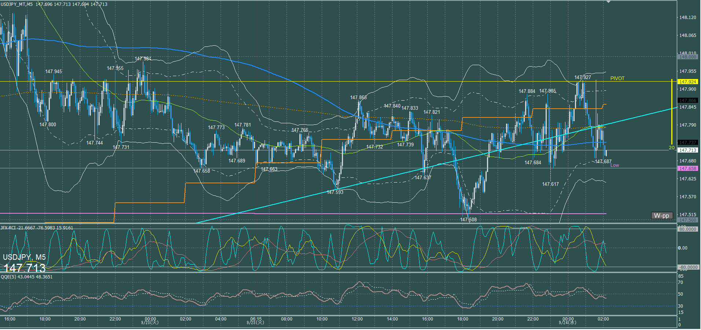Image resolution: width=701 pixels, height=330 pixels.
Task: Select the W-pp weekly pivot label
Action: (x=661, y=215)
